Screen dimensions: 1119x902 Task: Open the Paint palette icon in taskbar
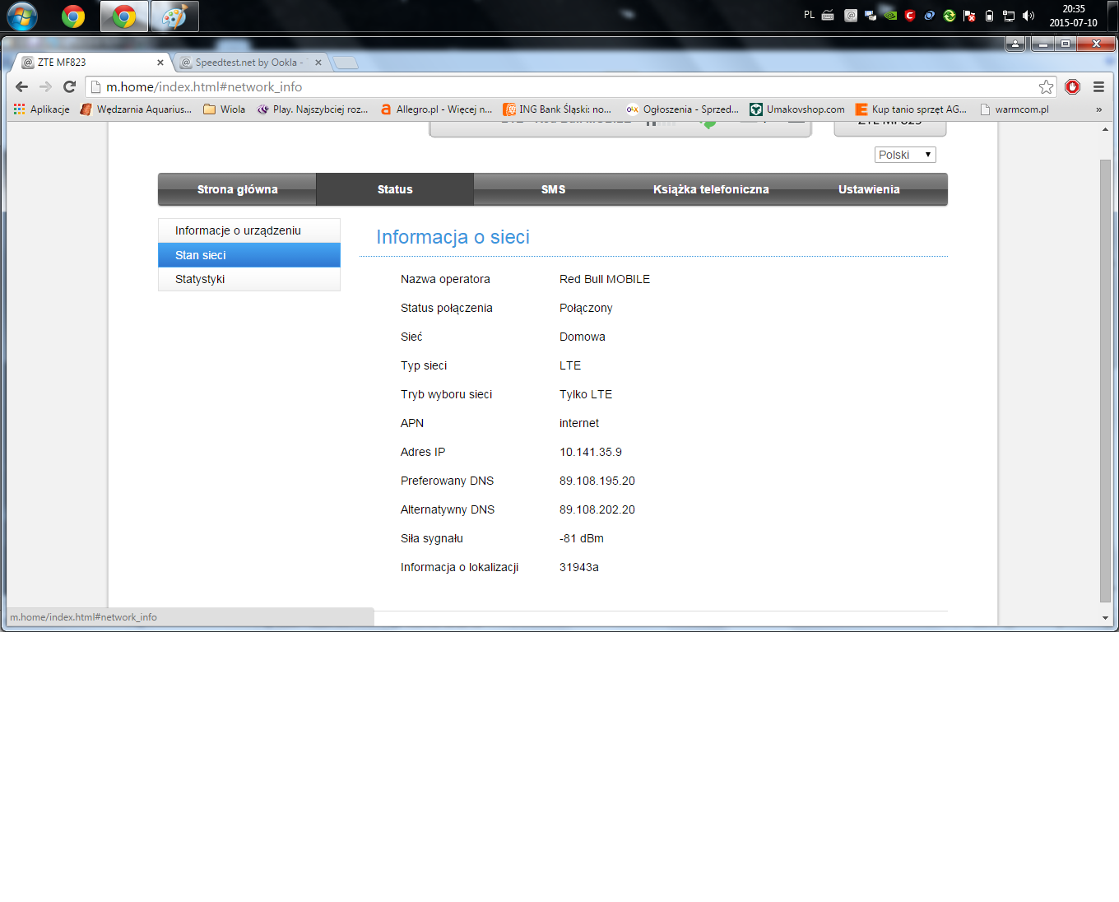[174, 16]
